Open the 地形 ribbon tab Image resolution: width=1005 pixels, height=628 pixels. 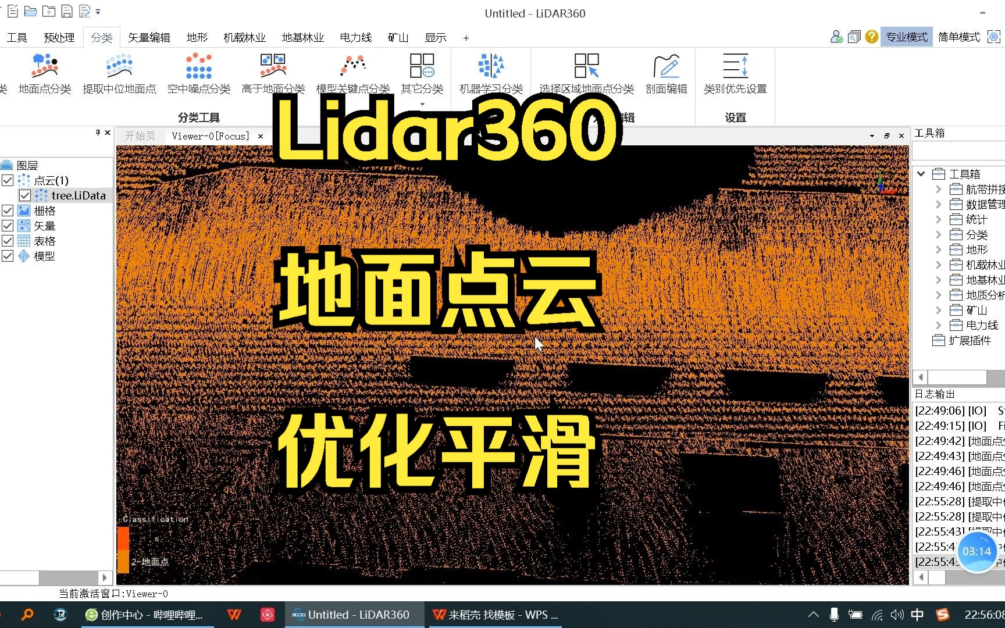pyautogui.click(x=197, y=38)
